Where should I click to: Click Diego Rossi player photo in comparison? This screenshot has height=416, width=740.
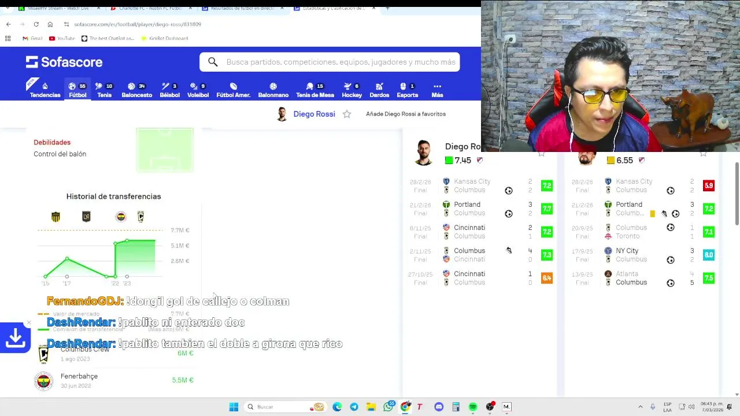(x=424, y=153)
